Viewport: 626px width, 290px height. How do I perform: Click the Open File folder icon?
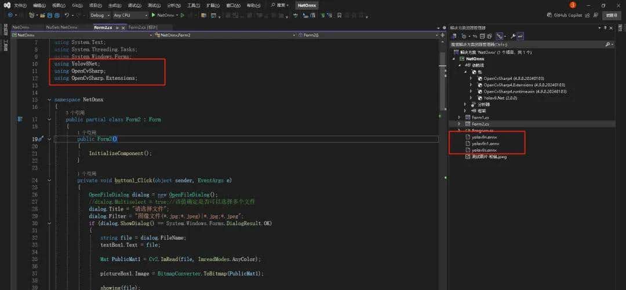pos(42,15)
